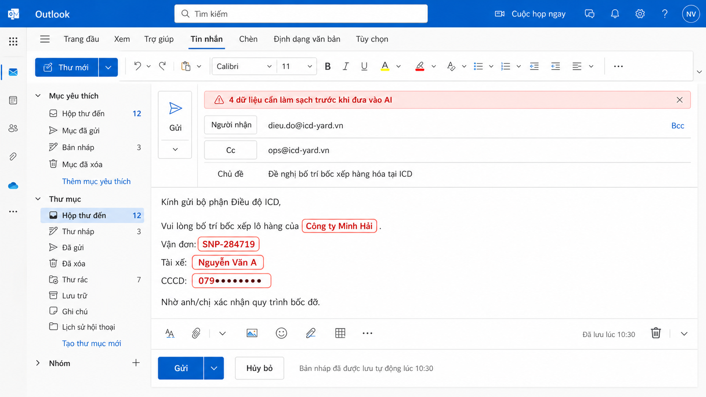
Task: Open the emoji picker smiley icon
Action: click(281, 333)
